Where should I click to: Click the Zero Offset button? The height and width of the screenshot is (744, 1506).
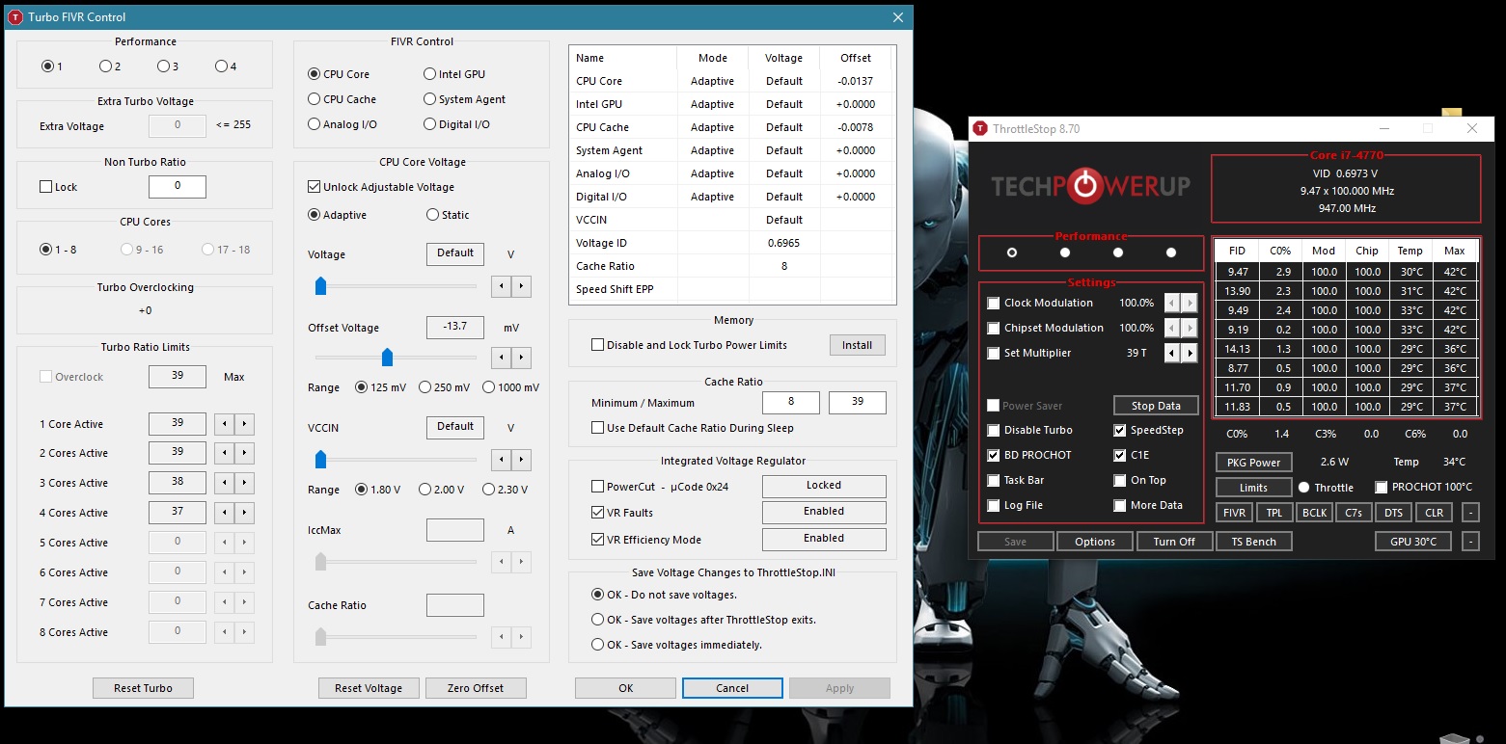(x=476, y=688)
